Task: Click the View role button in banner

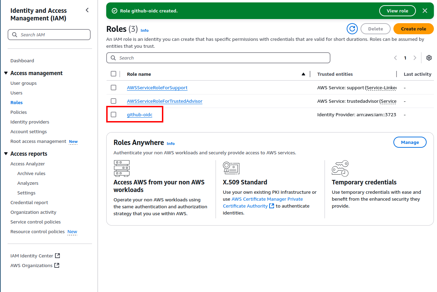Action: pos(398,11)
